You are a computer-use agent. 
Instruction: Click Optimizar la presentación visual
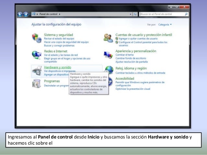[x=133, y=89]
